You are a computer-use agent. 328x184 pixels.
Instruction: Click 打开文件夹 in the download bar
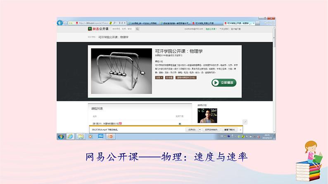211,130
